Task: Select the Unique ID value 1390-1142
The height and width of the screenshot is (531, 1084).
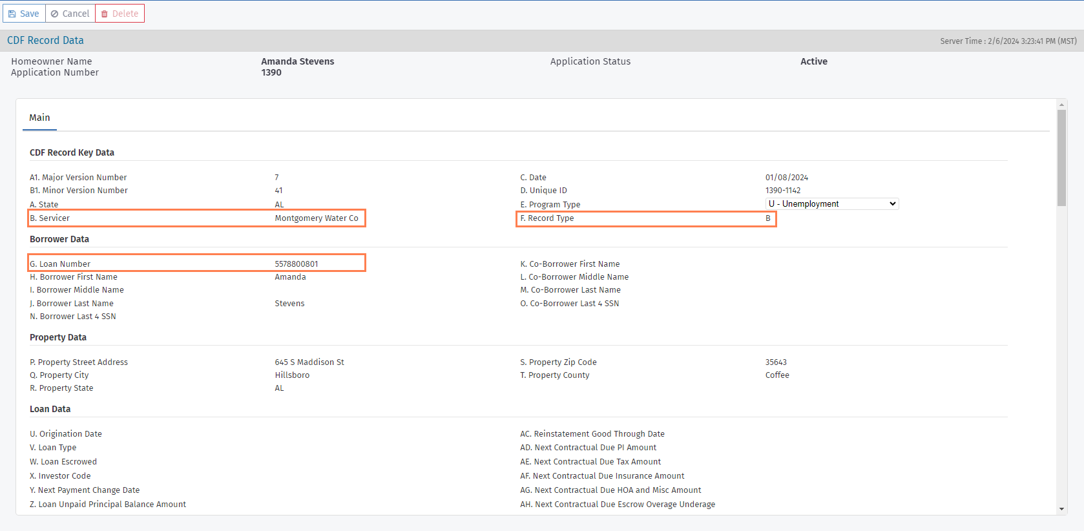Action: (783, 191)
